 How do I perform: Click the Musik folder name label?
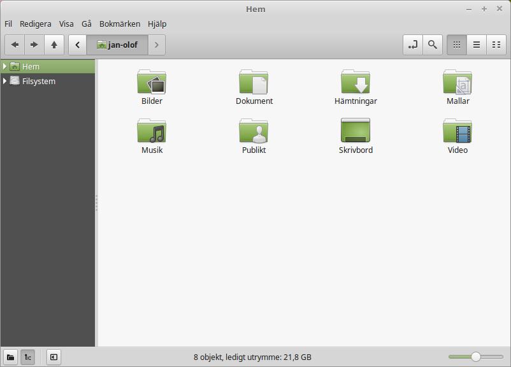(152, 150)
